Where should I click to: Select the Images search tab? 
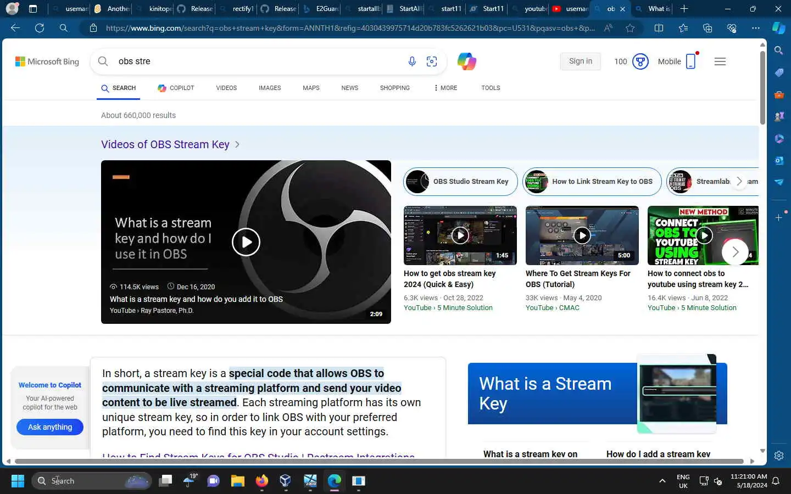[x=270, y=88]
